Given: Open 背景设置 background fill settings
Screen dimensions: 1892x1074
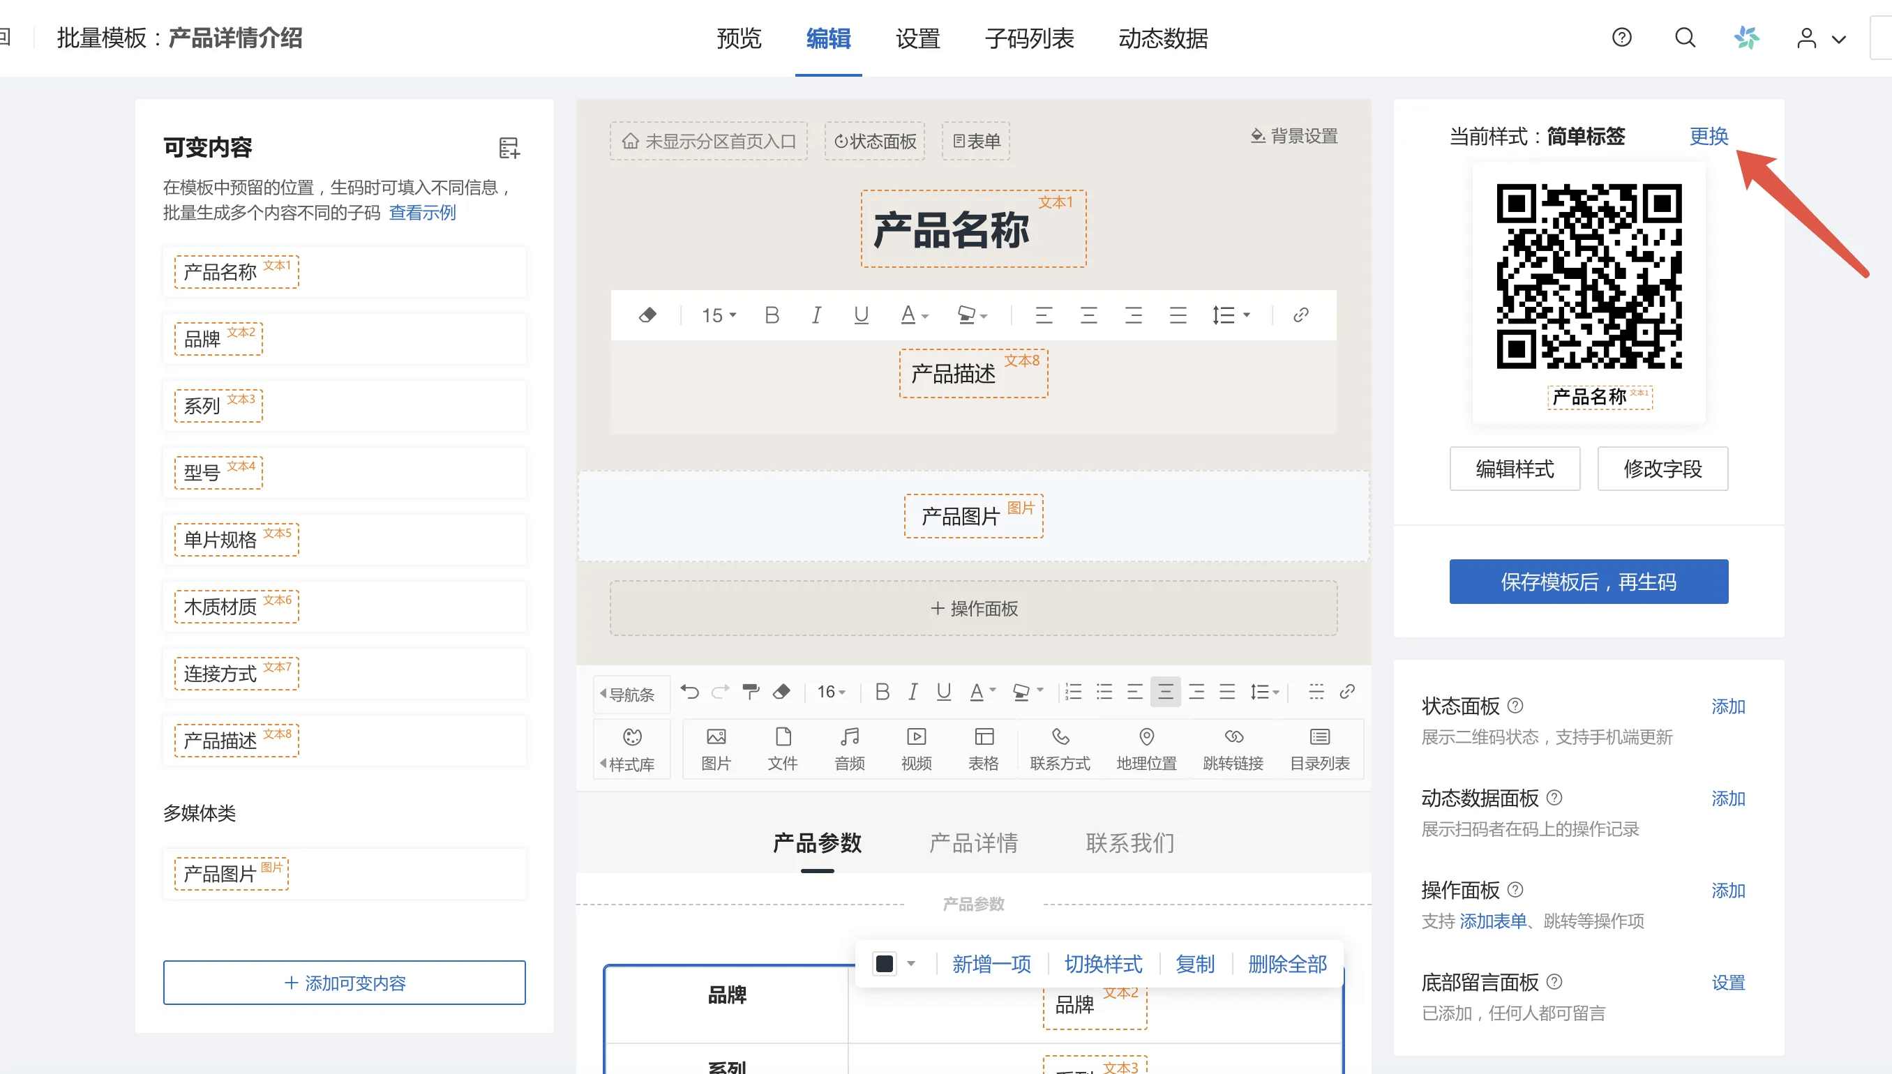Looking at the screenshot, I should 1294,136.
